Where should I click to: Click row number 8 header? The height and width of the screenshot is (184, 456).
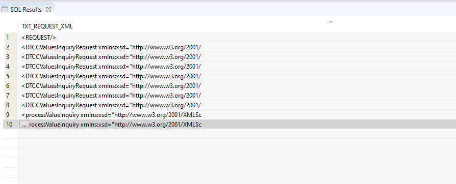point(11,105)
